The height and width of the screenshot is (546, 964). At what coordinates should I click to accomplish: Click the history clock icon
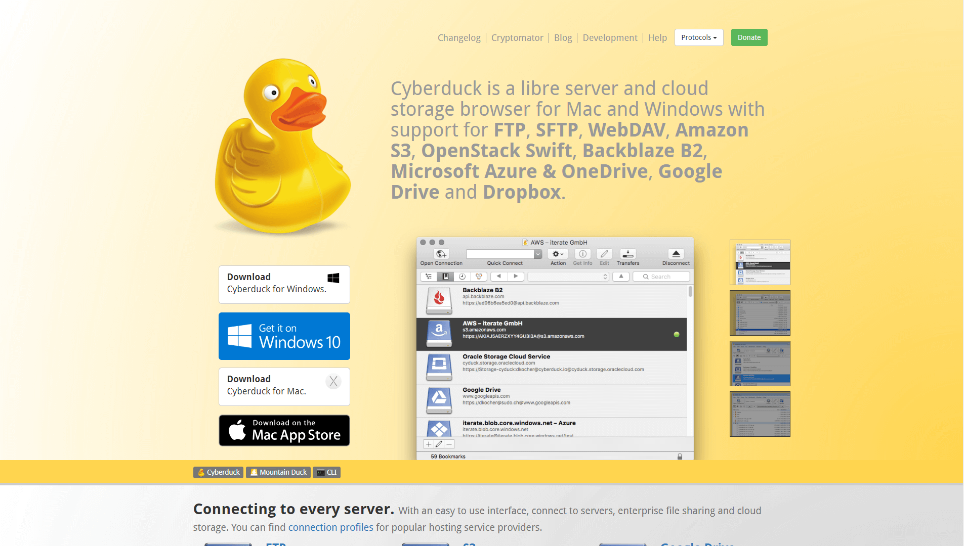click(462, 277)
